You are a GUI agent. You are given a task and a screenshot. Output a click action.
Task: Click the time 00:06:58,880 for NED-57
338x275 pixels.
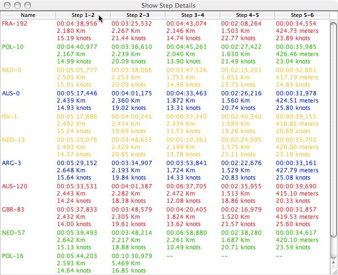187,232
